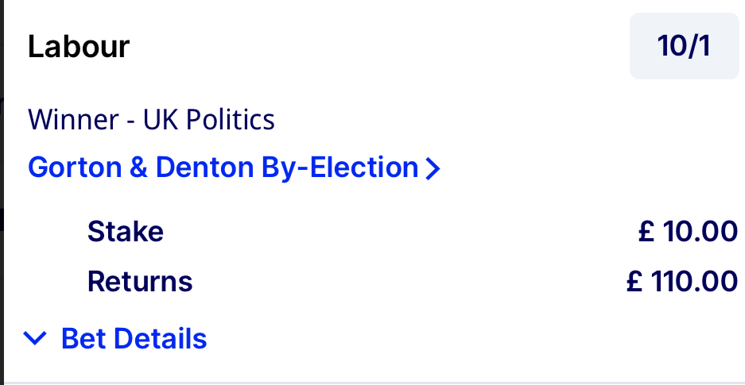Click the UK Politics text
Viewport: 745px width, 385px height.
tap(209, 121)
